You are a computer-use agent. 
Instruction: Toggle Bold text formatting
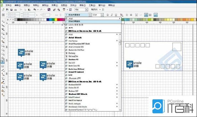[x=107, y=15]
